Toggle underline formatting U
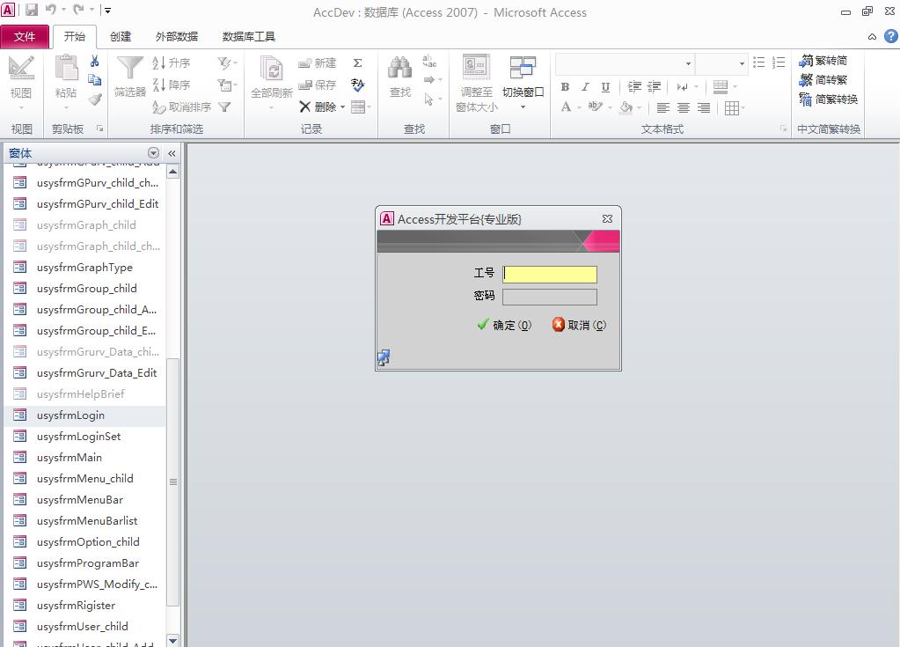The width and height of the screenshot is (900, 647). tap(605, 86)
